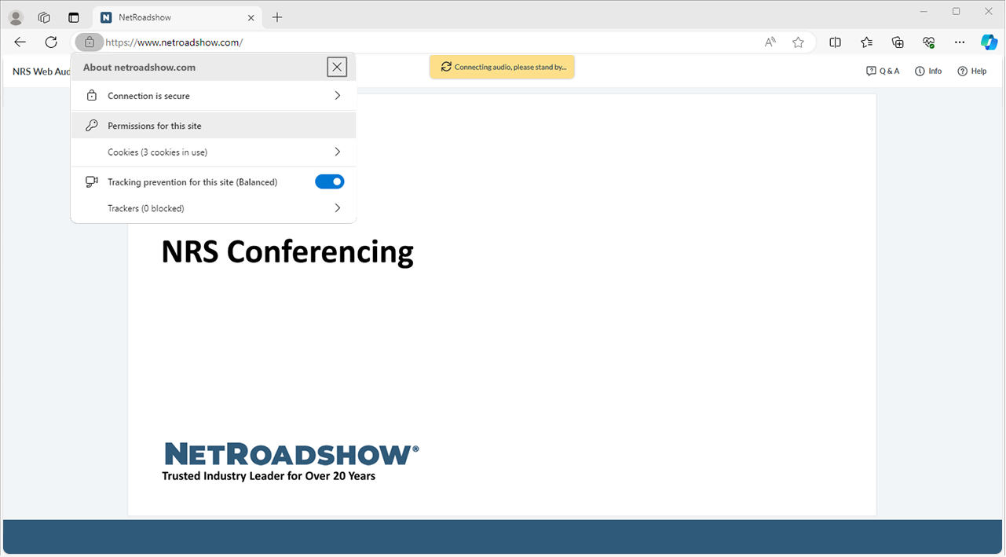Toggle the site lock icon in address bar
Screen dimensions: 1006x557
click(x=89, y=42)
